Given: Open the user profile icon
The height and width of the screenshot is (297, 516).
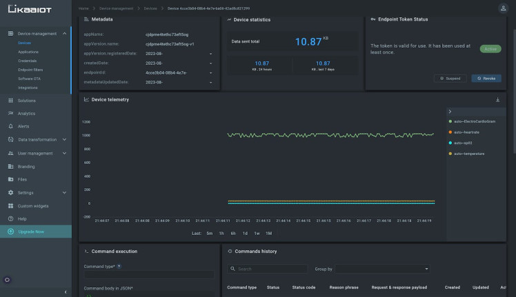Looking at the screenshot, I should tap(502, 8).
